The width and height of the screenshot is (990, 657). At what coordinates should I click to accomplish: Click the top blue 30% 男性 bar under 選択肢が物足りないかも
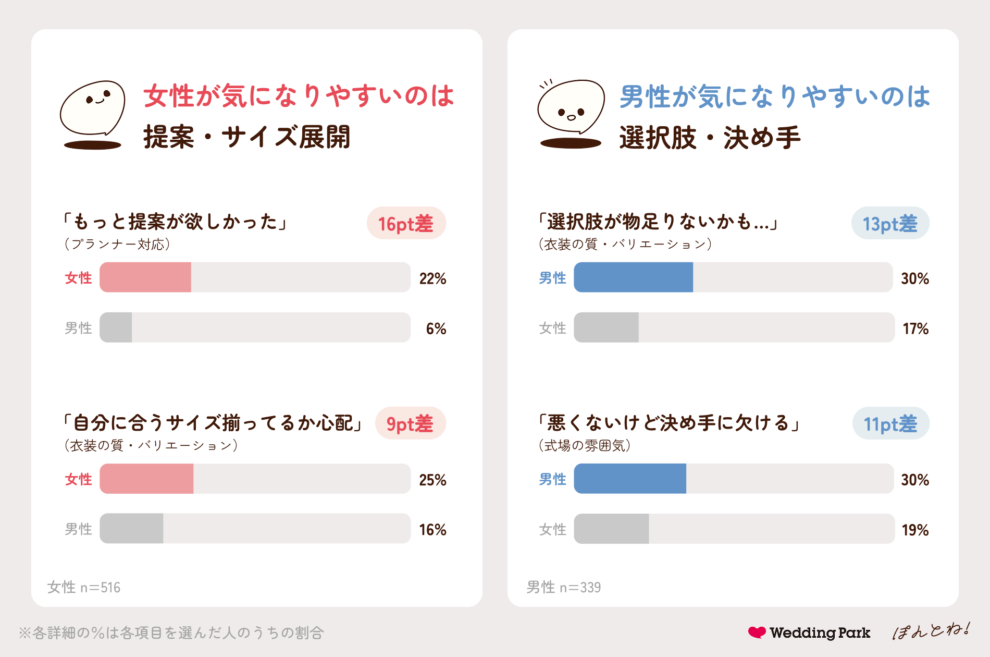(633, 277)
